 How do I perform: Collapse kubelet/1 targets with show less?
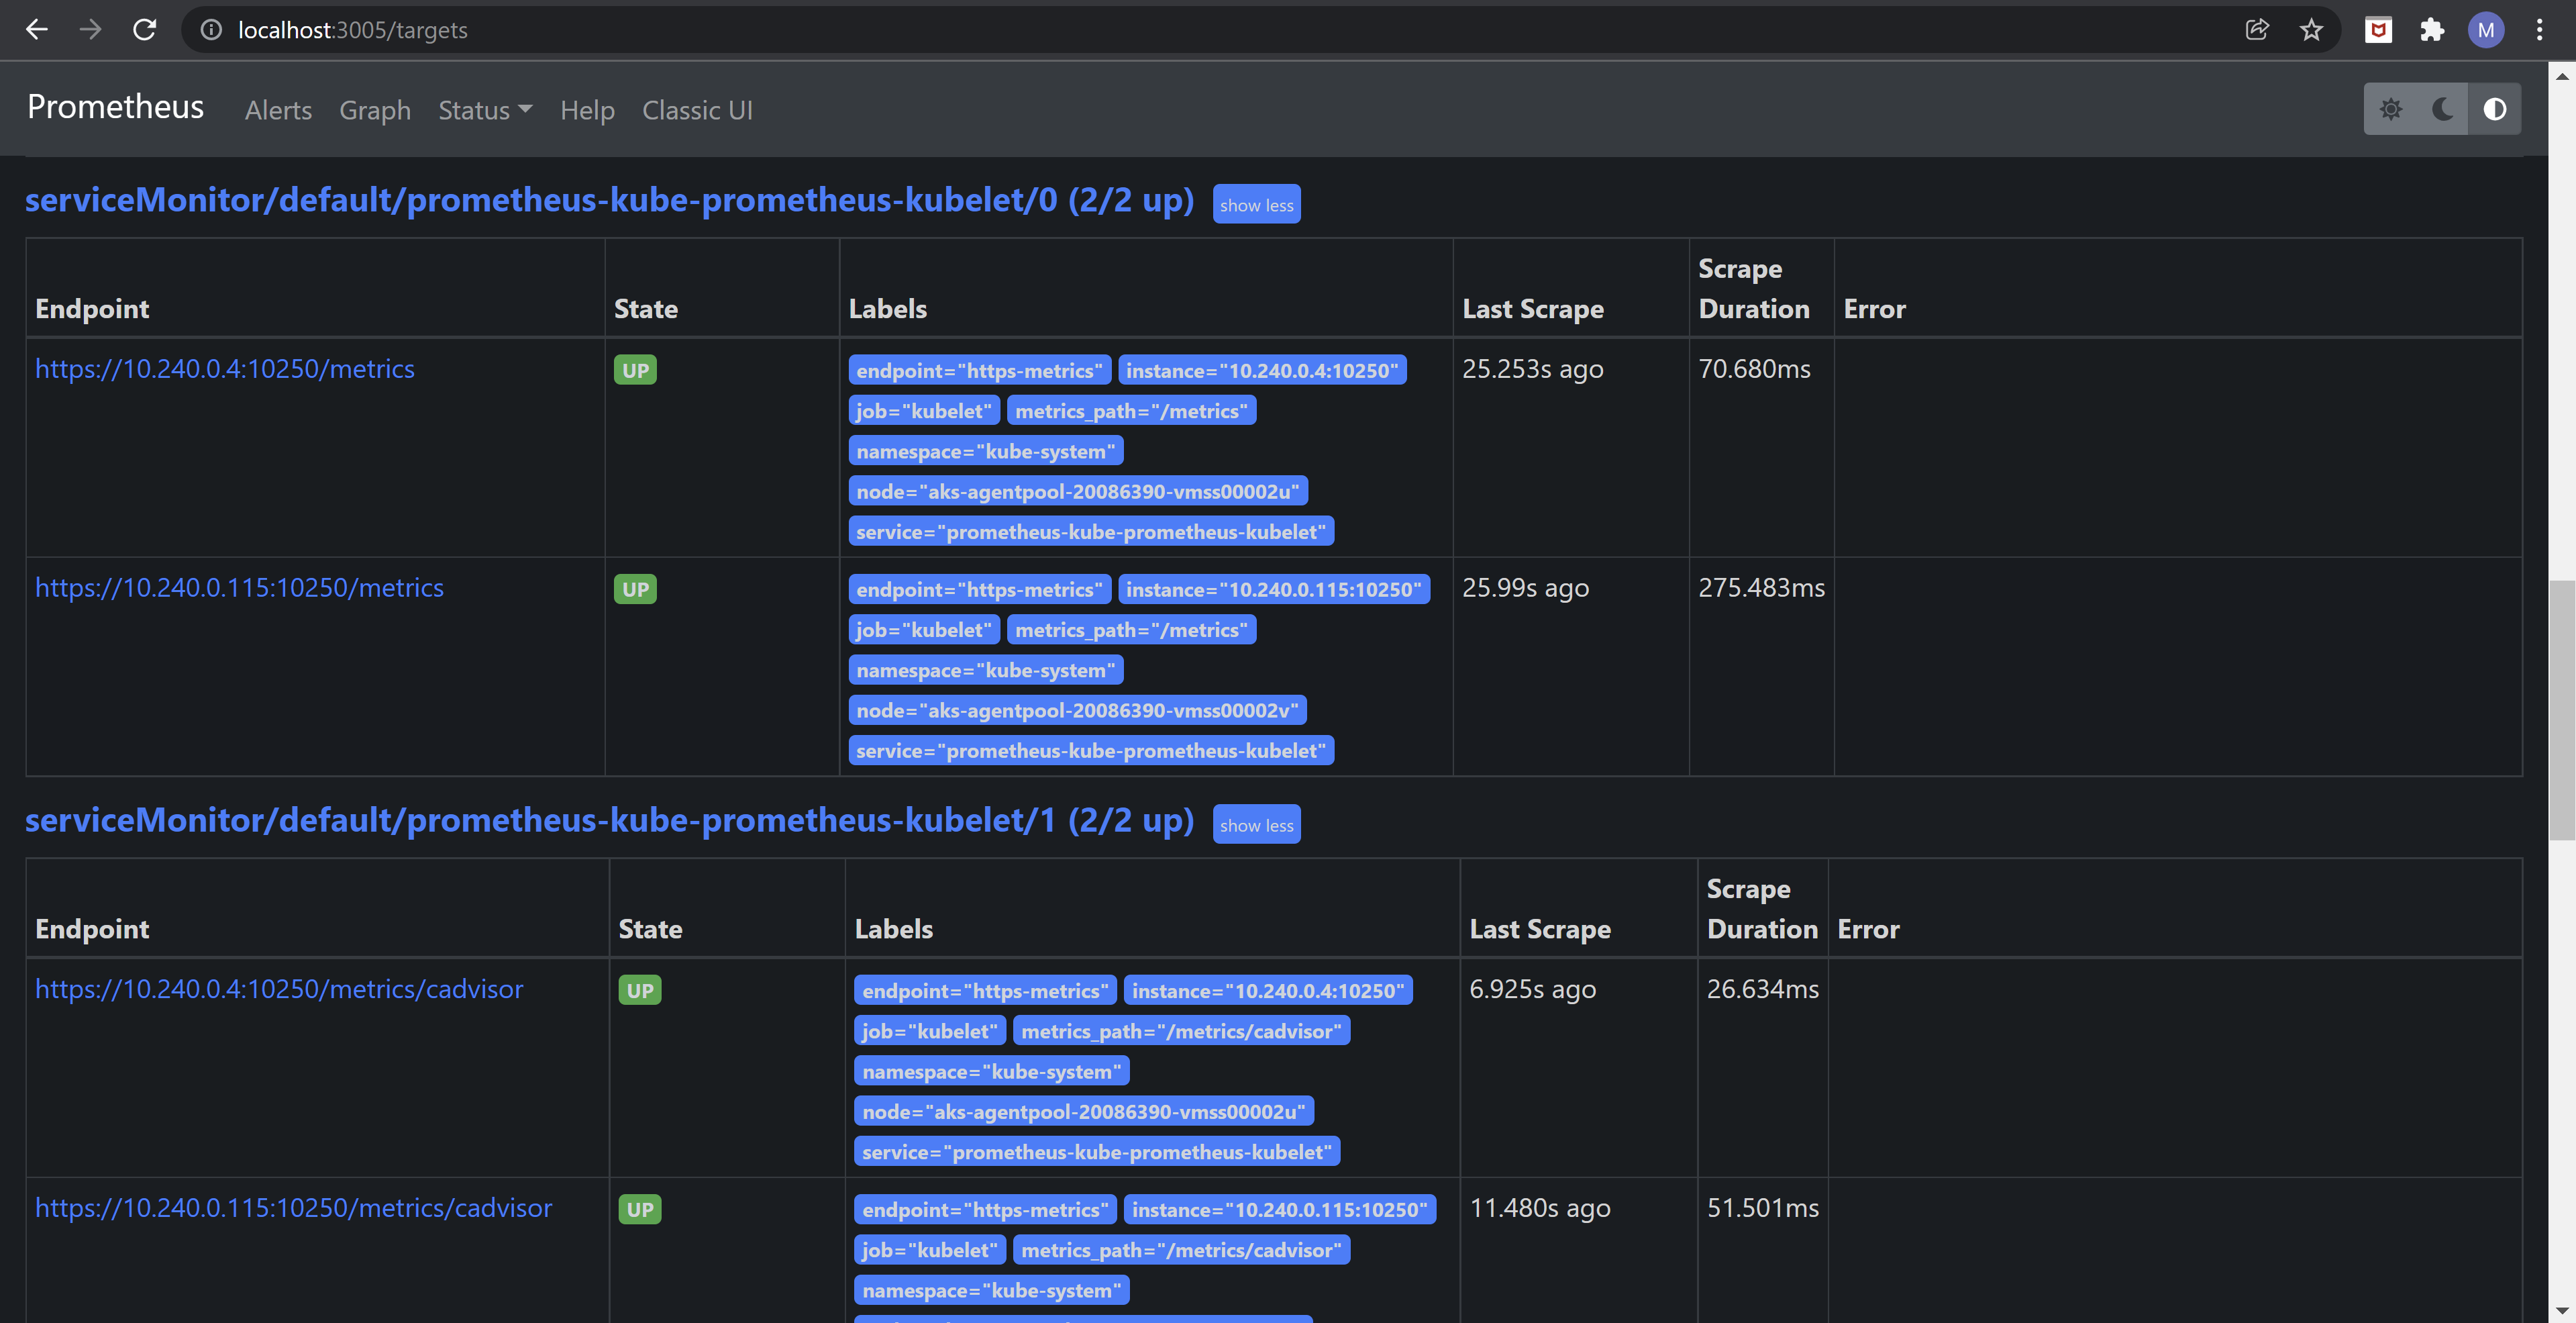[x=1256, y=825]
